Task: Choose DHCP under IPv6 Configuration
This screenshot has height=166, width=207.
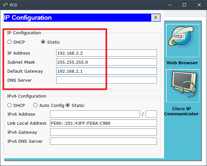Action: click(10, 105)
